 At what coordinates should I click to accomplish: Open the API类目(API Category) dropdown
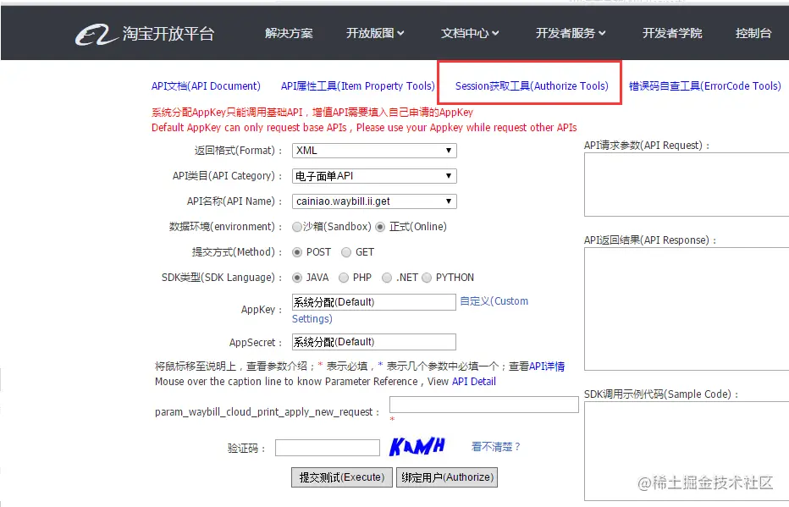[x=373, y=175]
